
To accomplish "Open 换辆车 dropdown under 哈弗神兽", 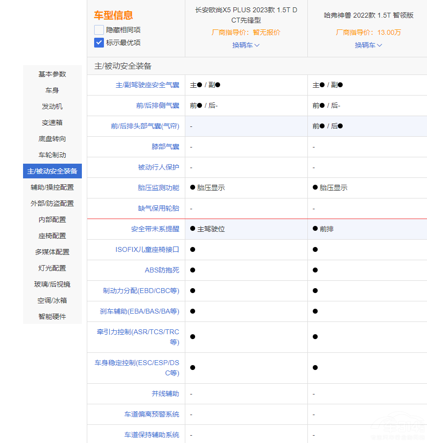I will click(x=368, y=45).
